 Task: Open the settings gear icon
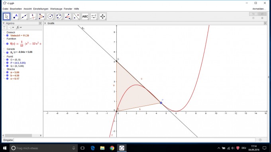(x=262, y=18)
